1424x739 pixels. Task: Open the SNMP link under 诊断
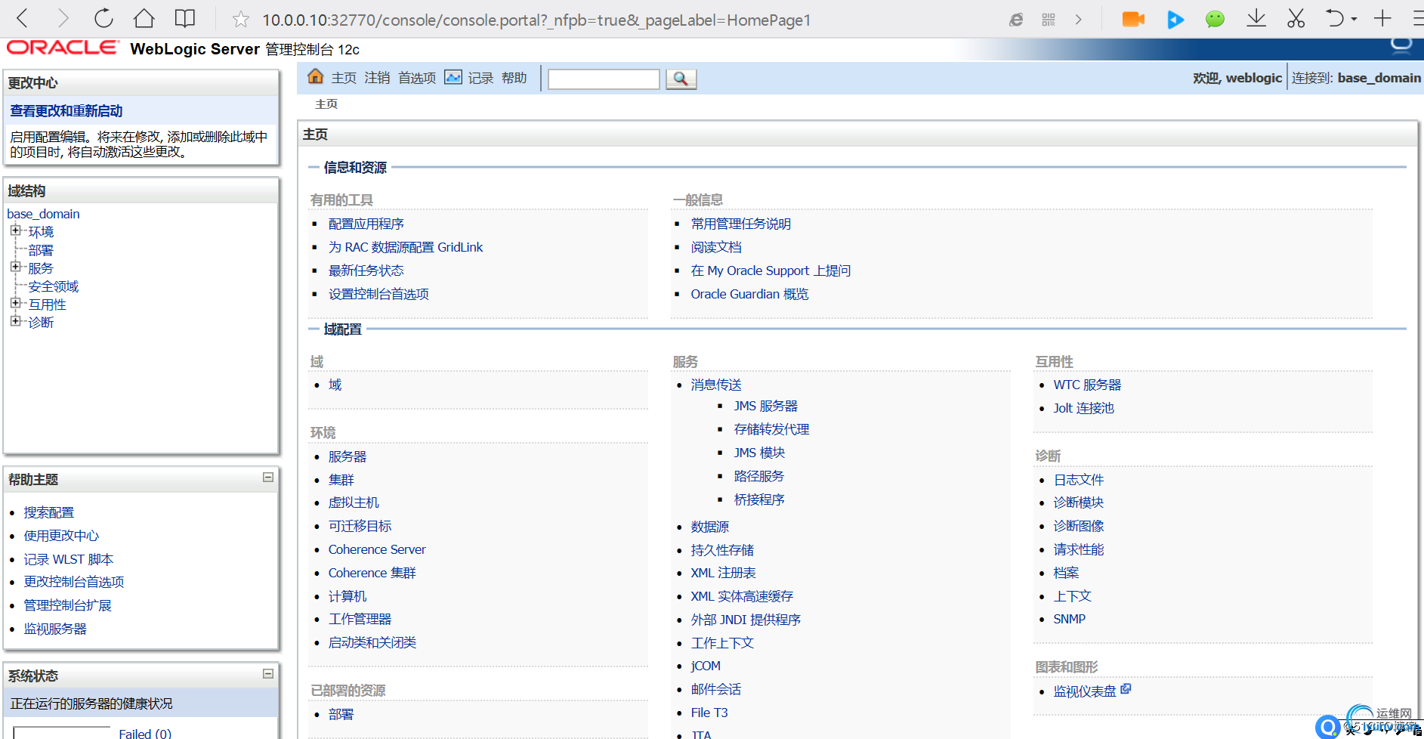click(1070, 619)
